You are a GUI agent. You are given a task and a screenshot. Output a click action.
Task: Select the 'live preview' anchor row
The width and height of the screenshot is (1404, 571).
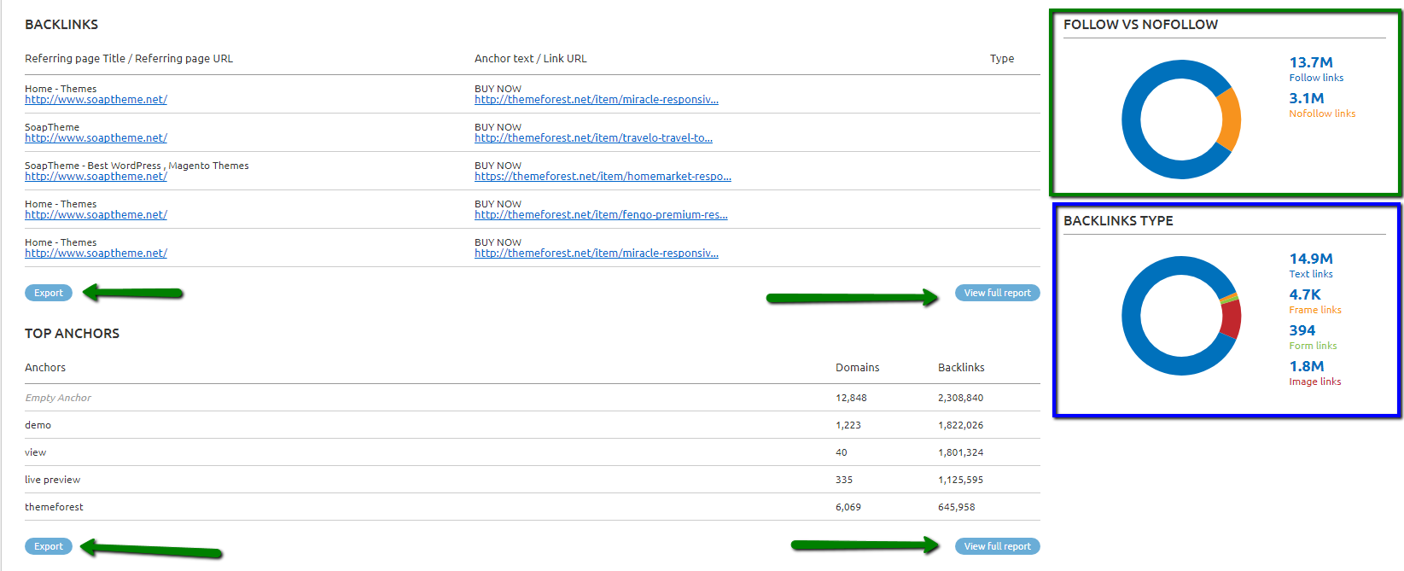pos(53,480)
